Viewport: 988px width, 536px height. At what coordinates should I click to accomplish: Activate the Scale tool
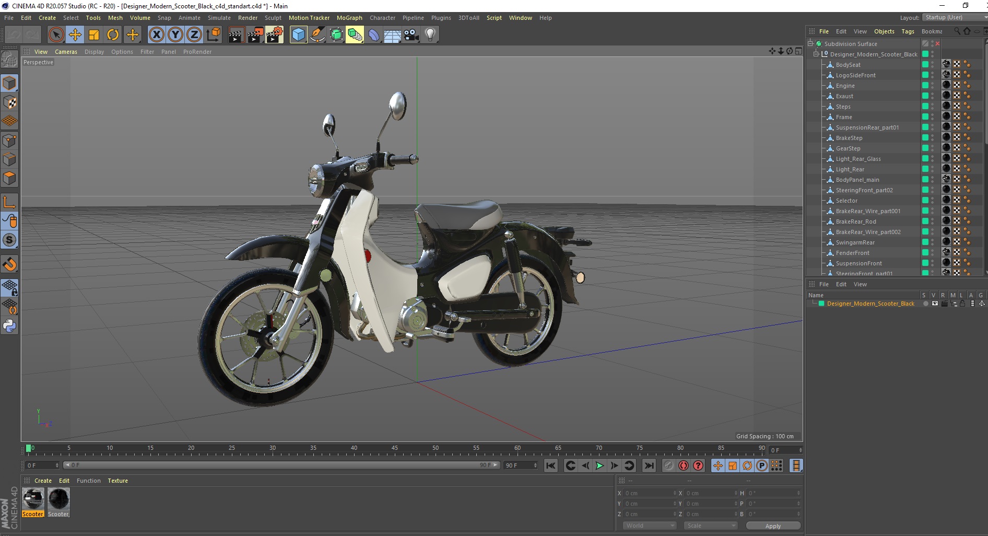click(94, 35)
